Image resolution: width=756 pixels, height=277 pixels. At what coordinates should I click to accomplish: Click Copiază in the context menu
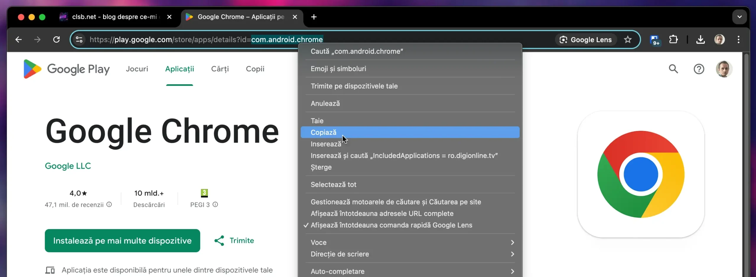coord(410,132)
